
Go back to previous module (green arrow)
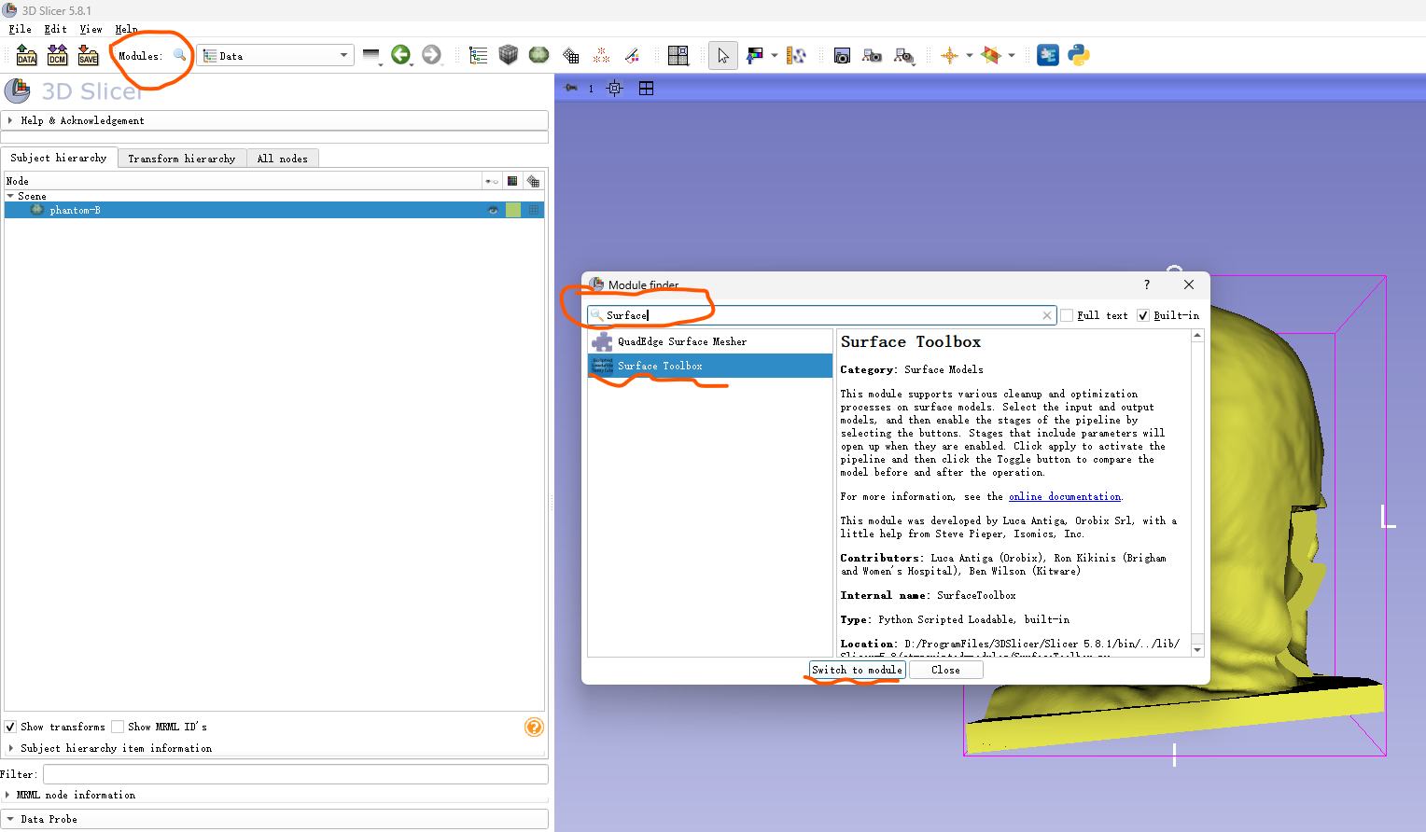pyautogui.click(x=400, y=55)
